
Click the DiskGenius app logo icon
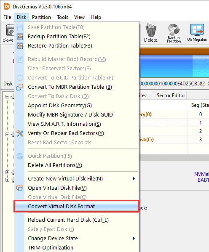pyautogui.click(x=7, y=6)
